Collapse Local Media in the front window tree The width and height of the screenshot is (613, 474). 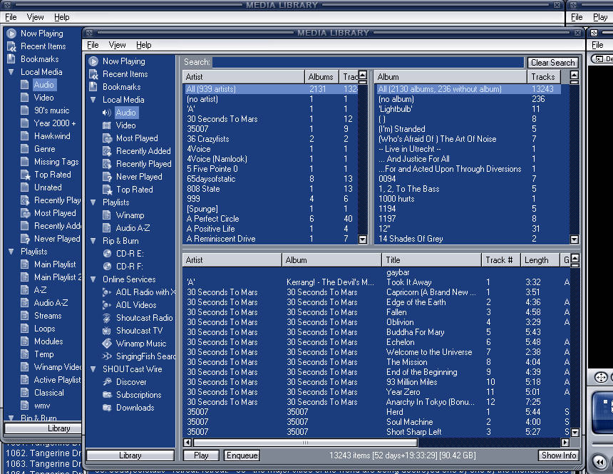(93, 100)
